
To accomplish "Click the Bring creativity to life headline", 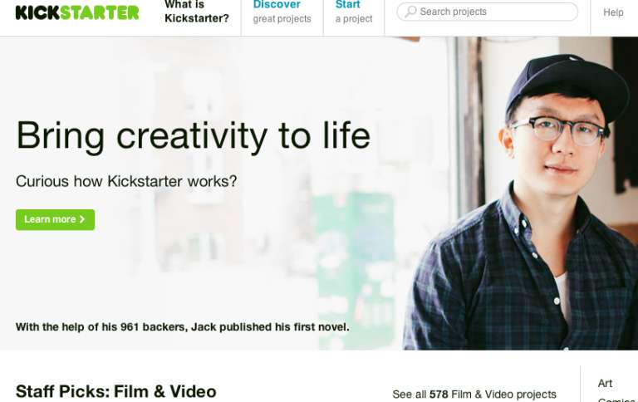I will point(194,136).
